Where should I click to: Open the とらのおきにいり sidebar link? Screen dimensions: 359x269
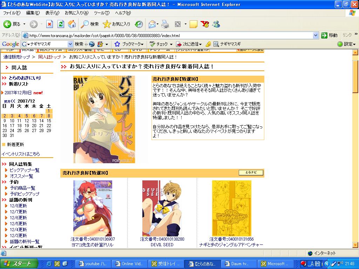click(x=25, y=78)
